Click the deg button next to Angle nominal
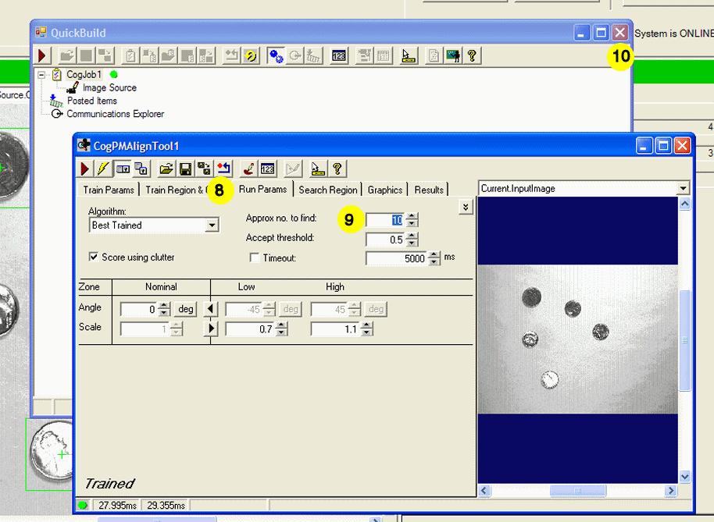714x522 pixels. [x=185, y=309]
